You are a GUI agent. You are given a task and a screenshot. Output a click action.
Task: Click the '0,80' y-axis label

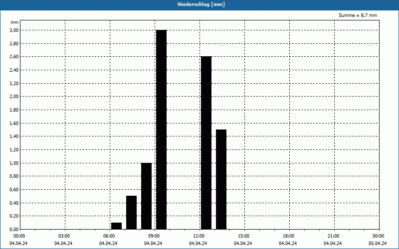(x=14, y=176)
